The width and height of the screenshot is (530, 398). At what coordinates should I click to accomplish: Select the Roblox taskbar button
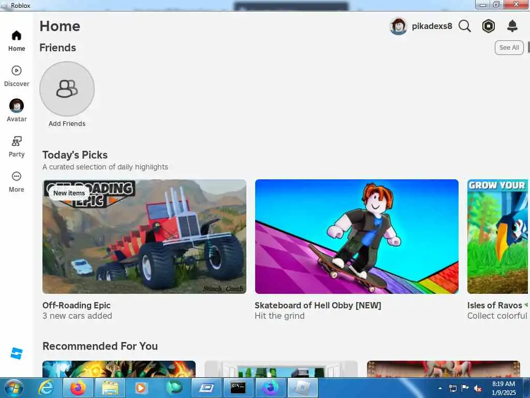302,388
